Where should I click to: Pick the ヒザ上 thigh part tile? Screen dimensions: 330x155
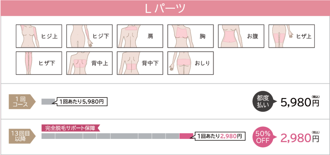tap(291, 36)
